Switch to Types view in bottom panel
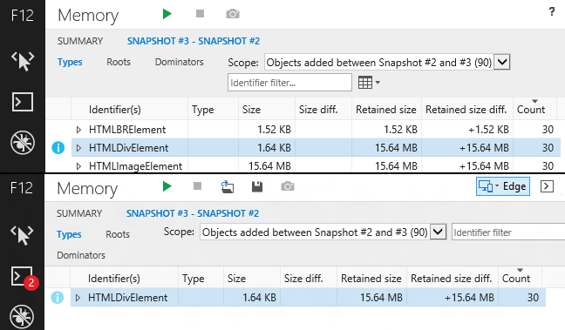Screen dimensions: 565x330 (x=69, y=234)
